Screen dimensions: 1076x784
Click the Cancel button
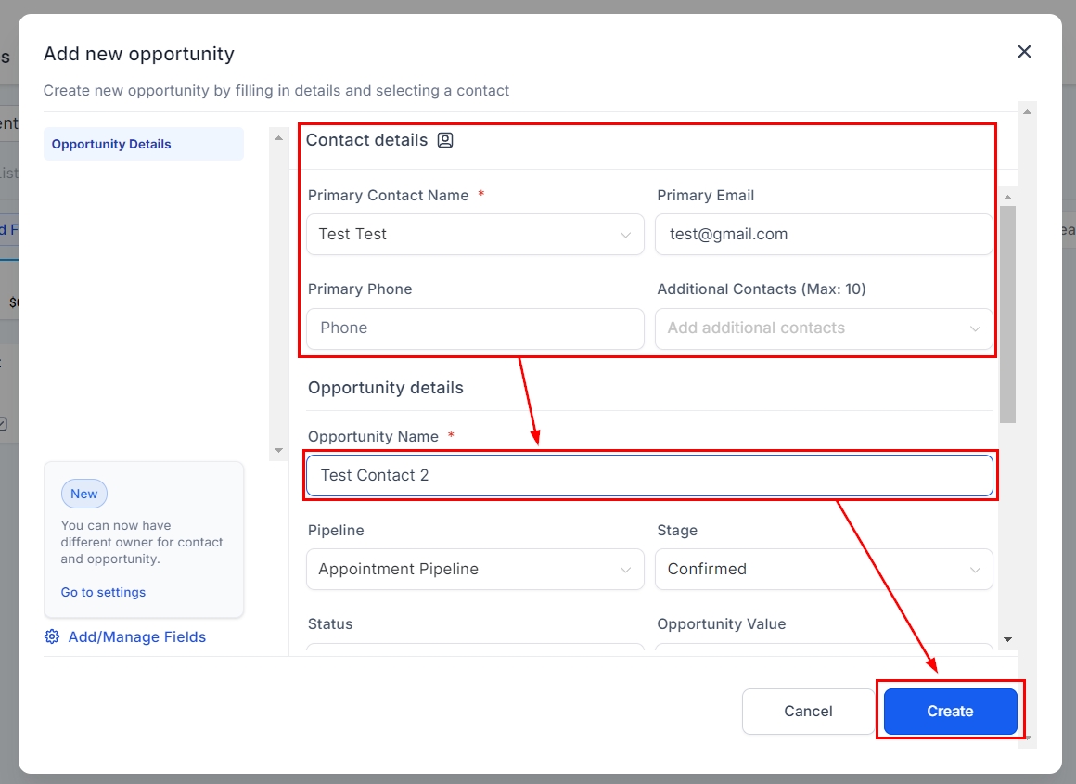click(x=808, y=712)
